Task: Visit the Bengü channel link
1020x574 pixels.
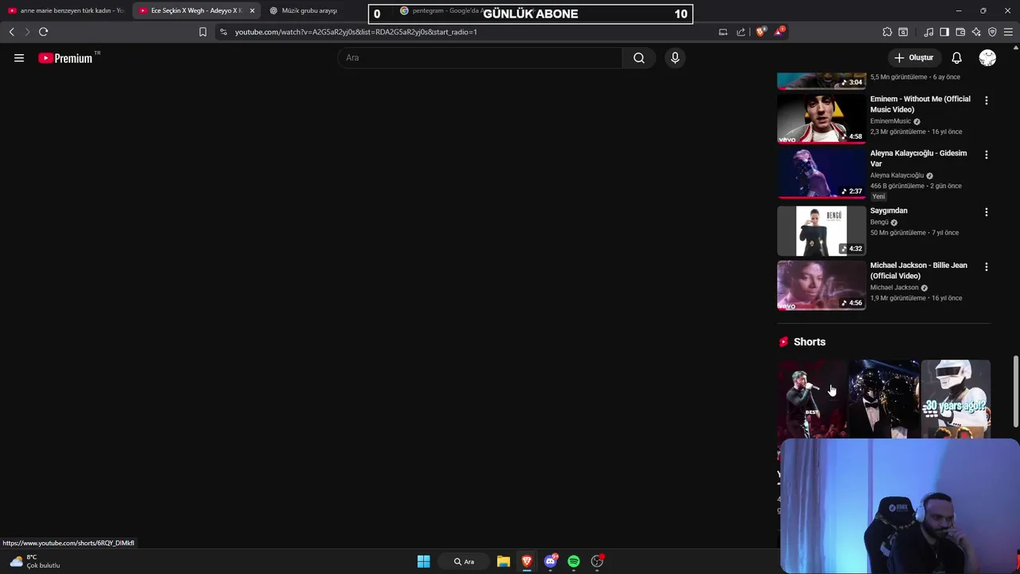Action: point(879,222)
